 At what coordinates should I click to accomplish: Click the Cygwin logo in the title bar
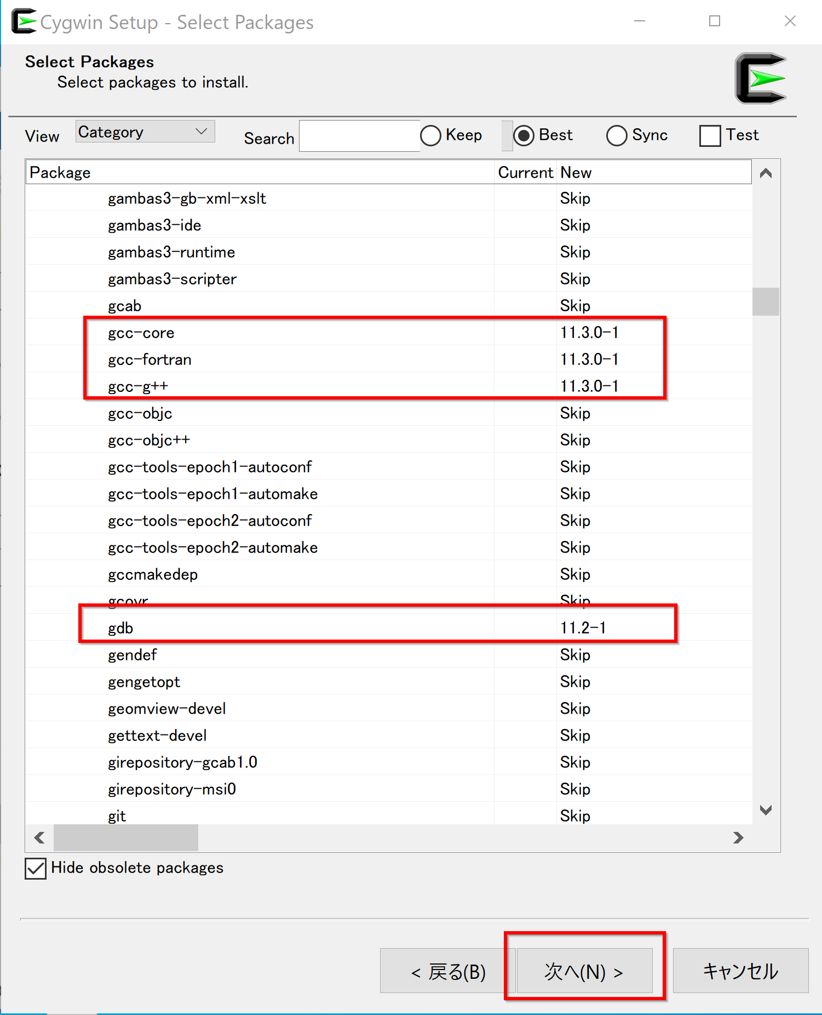click(24, 21)
